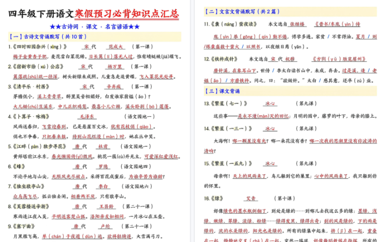Click the author name '卢纶'
Viewport: 383px width, 242px height.
[105, 226]
